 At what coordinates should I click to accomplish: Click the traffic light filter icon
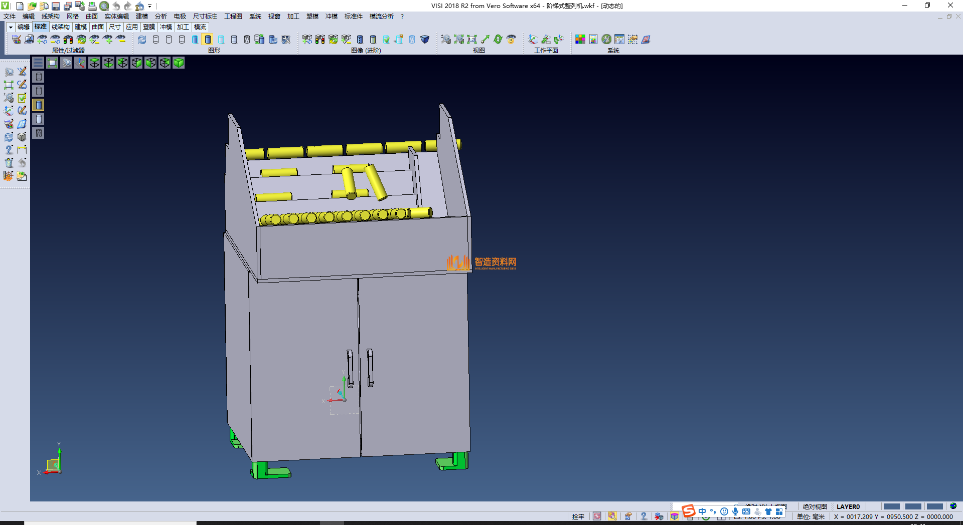(x=68, y=40)
